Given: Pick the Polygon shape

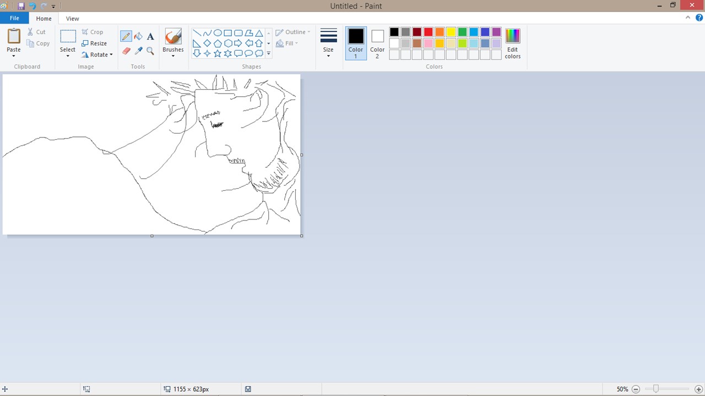Looking at the screenshot, I should click(x=249, y=33).
